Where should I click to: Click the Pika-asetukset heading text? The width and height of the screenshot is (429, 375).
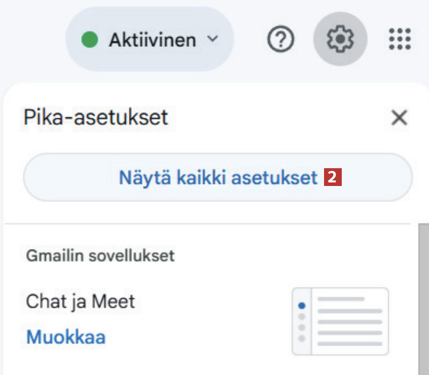(95, 118)
